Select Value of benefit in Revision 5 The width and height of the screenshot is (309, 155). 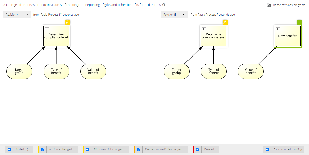250,71
